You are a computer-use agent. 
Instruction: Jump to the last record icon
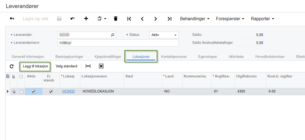click(x=169, y=19)
